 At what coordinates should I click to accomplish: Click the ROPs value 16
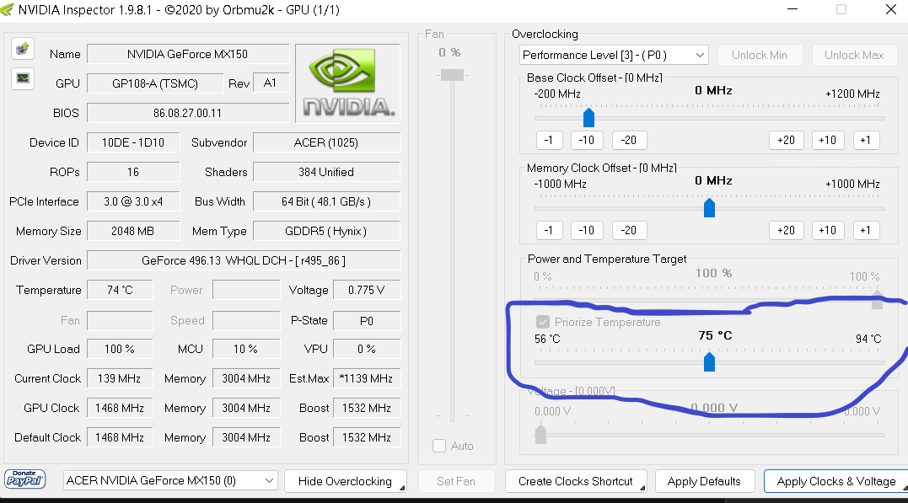click(x=133, y=172)
